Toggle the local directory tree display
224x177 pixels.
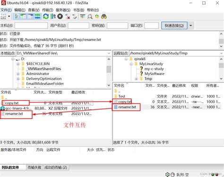23,17
